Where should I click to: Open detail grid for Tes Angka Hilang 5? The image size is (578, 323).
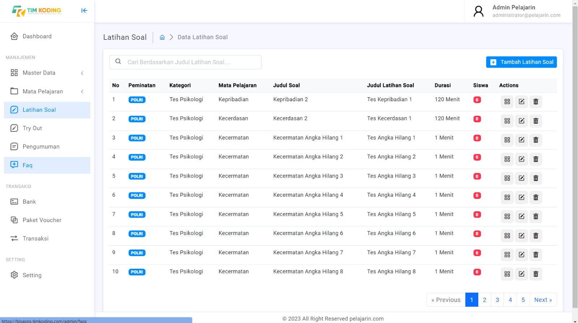(507, 217)
